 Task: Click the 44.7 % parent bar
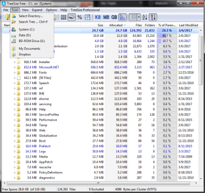pyautogui.click(x=167, y=36)
